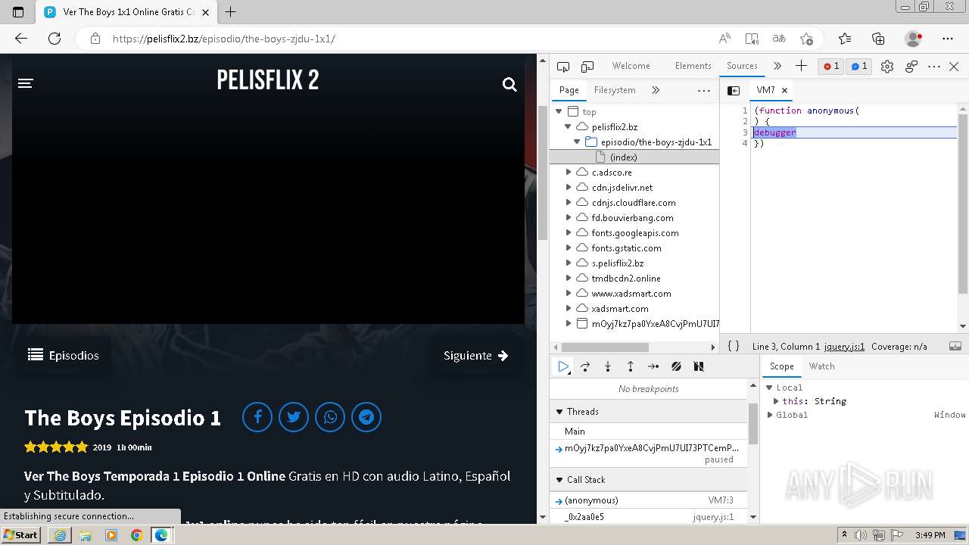Toggle device emulation icon in DevTools
The height and width of the screenshot is (545, 969).
[587, 67]
